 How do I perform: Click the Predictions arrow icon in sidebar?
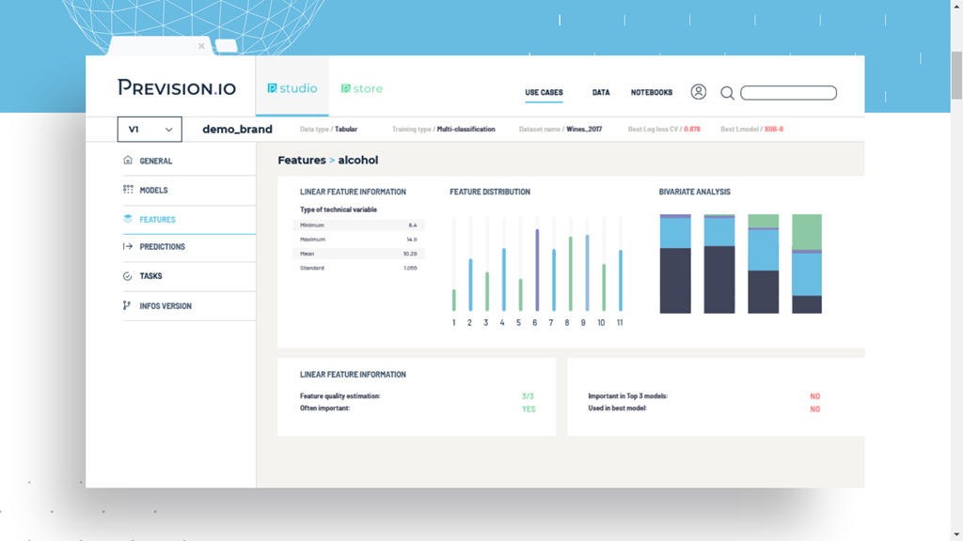pyautogui.click(x=128, y=247)
